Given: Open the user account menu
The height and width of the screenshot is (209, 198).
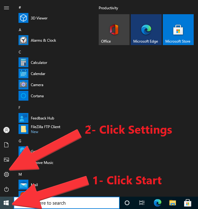Looking at the screenshot, I should [x=6, y=130].
